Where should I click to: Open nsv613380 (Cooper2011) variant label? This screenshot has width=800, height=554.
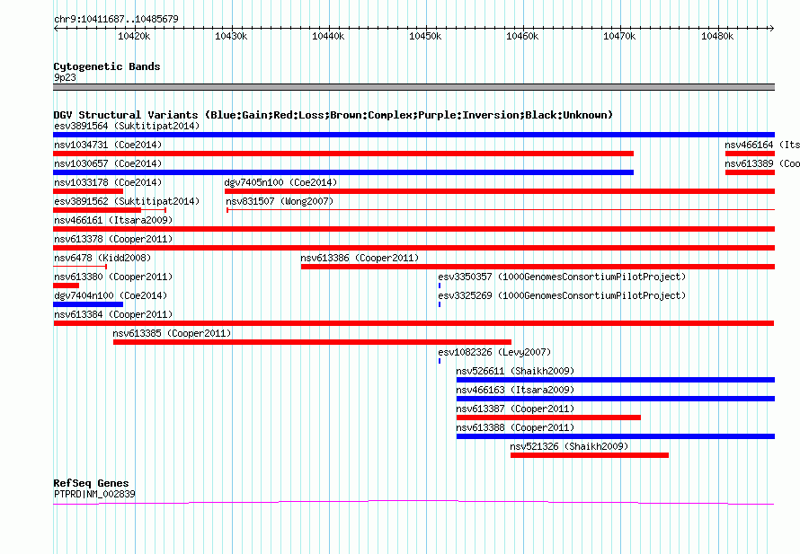[113, 277]
